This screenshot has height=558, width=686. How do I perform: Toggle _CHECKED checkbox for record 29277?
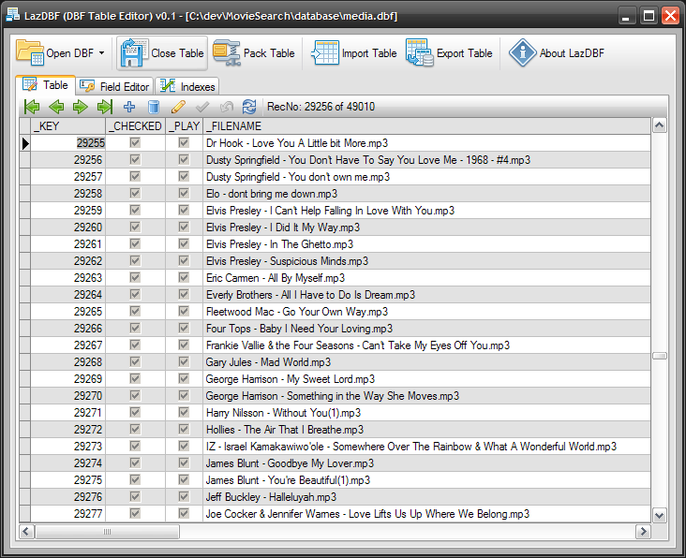135,513
